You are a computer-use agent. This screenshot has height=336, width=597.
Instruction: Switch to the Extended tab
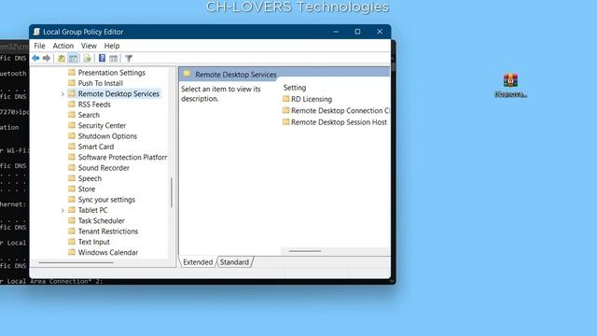(x=198, y=262)
